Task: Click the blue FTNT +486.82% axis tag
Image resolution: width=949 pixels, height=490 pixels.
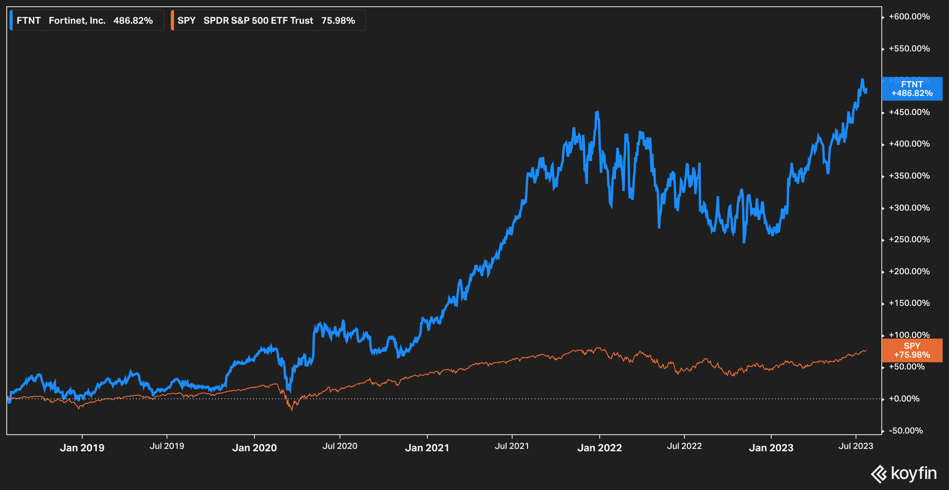Action: coord(912,89)
